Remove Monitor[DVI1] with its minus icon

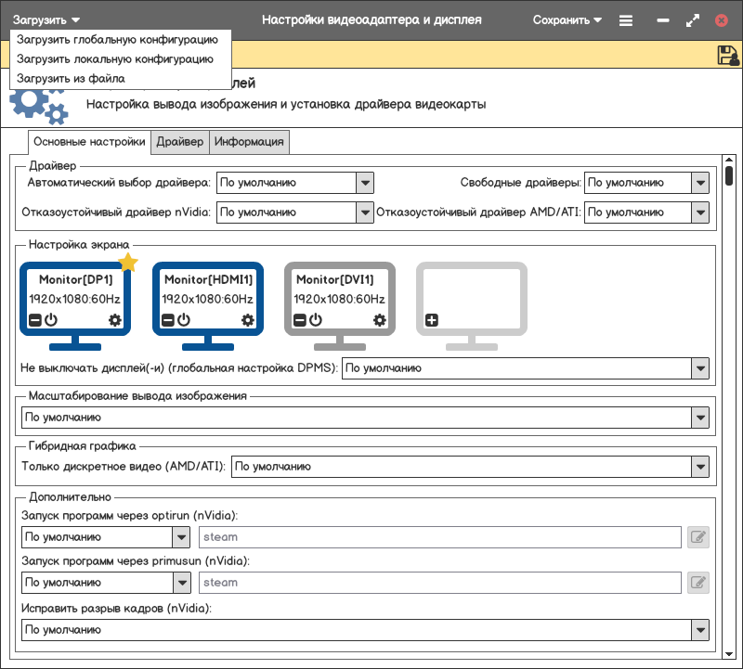(300, 320)
